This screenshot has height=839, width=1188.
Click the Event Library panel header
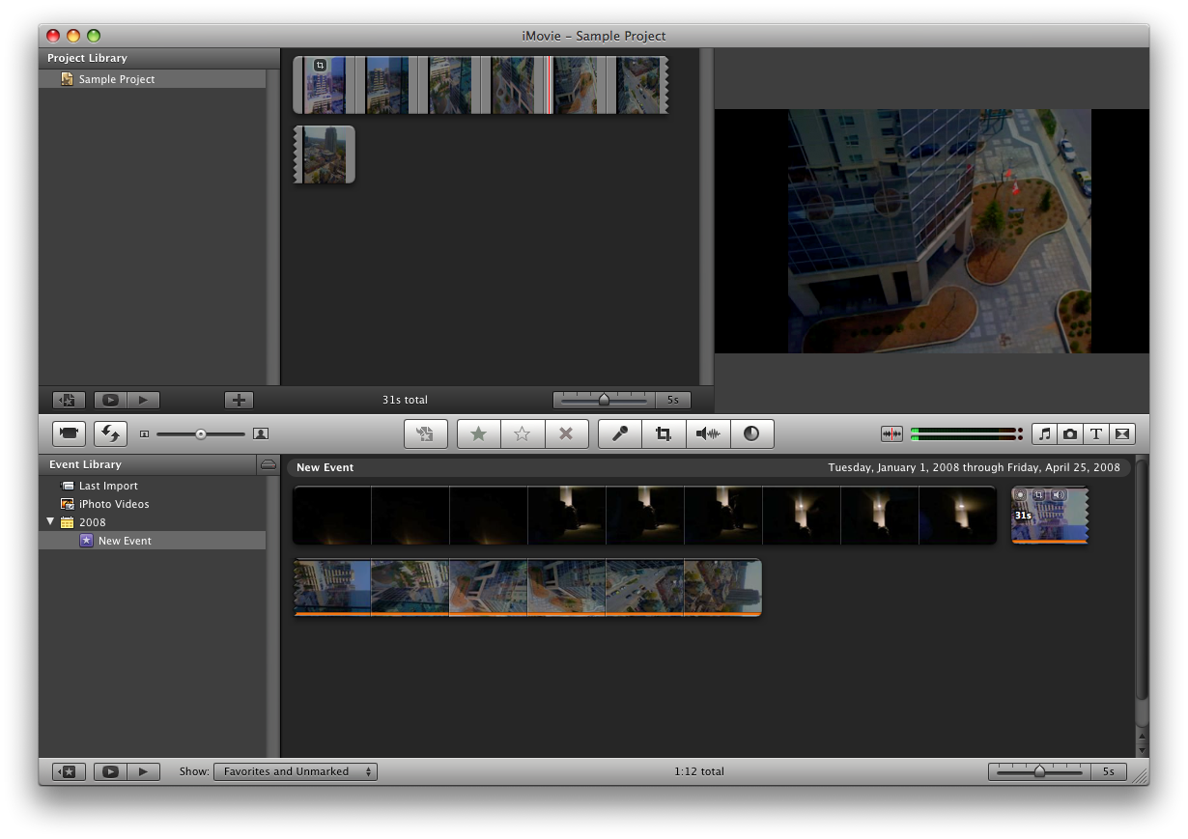[x=149, y=464]
